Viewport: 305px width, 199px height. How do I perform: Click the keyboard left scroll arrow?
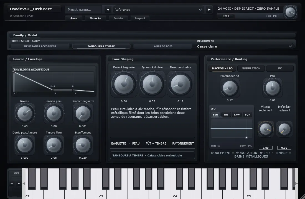(24, 184)
